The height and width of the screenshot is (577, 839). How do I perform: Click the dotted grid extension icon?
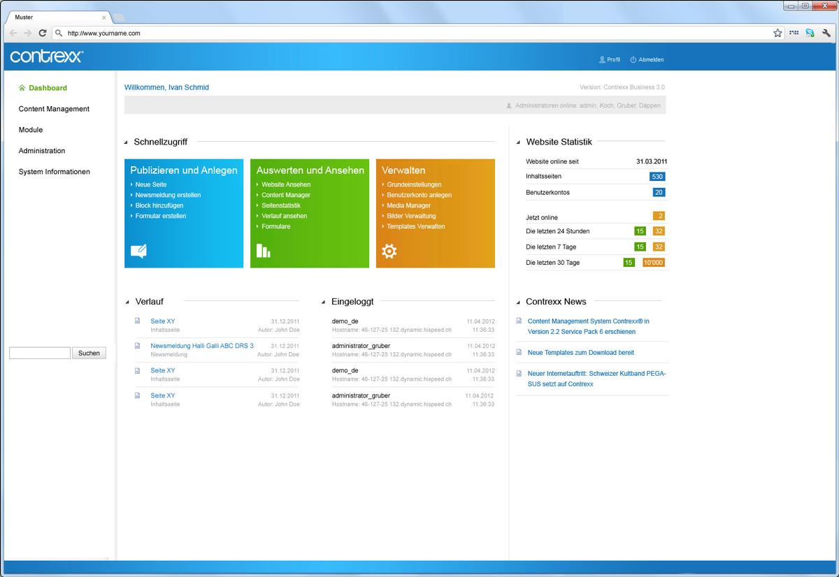tap(794, 33)
